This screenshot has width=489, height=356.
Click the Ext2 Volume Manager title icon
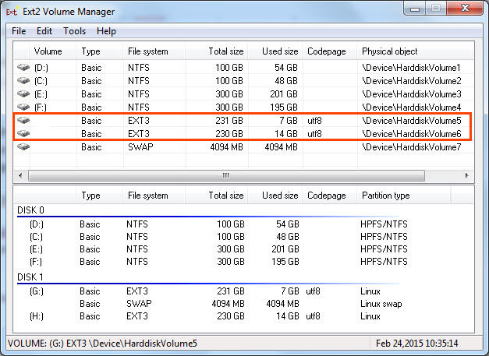[x=12, y=12]
